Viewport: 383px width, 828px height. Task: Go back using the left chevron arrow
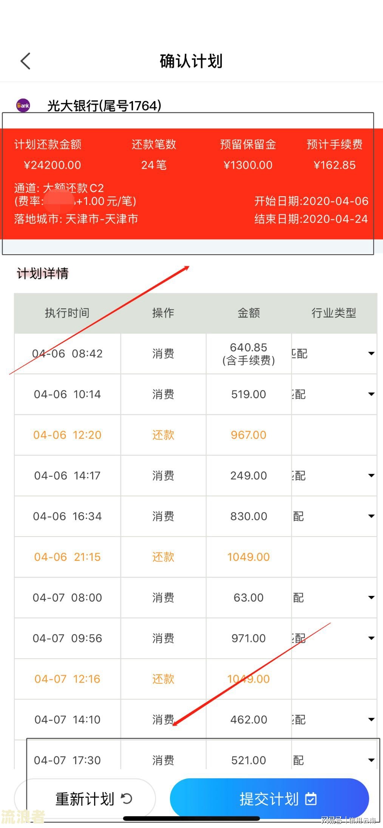[25, 61]
